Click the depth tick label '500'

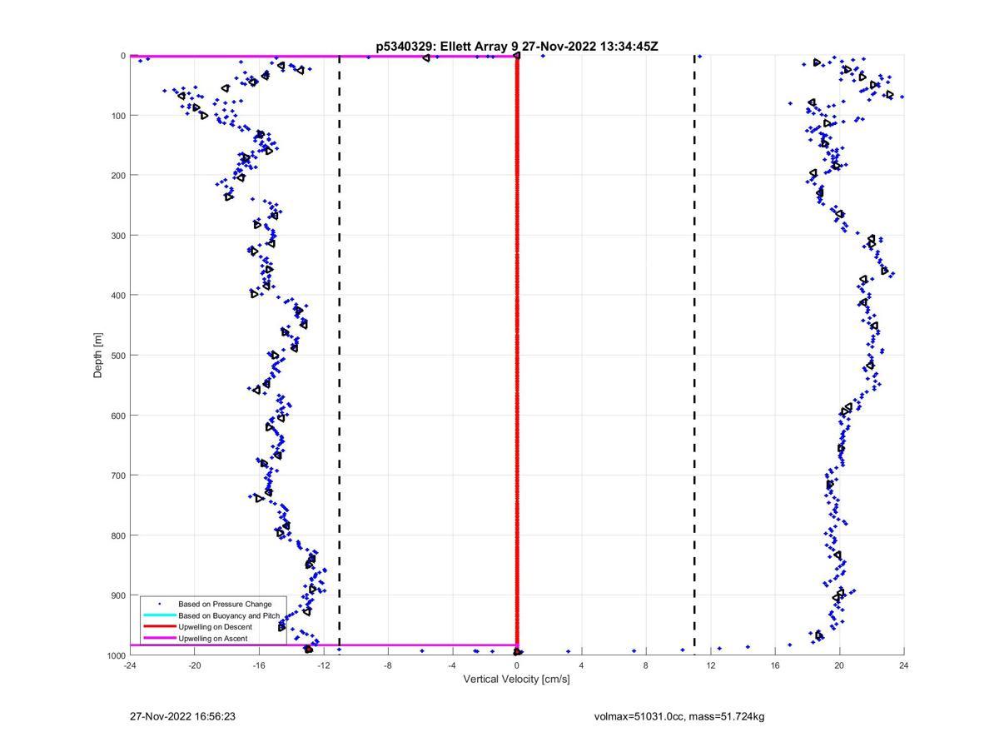118,356
